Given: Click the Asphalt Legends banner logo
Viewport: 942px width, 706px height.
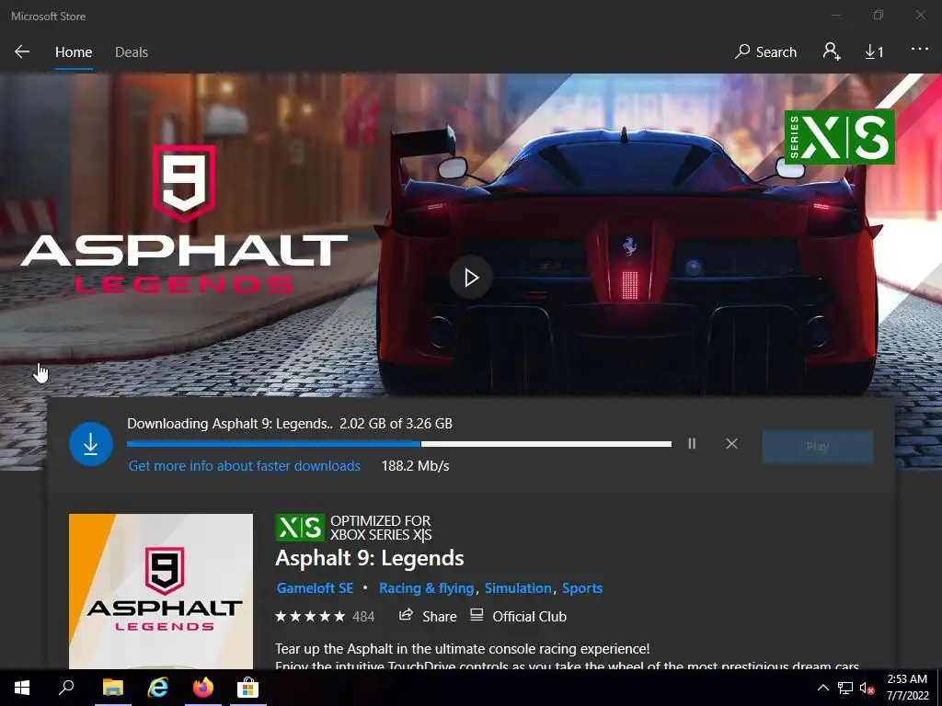Looking at the screenshot, I should pos(184,219).
